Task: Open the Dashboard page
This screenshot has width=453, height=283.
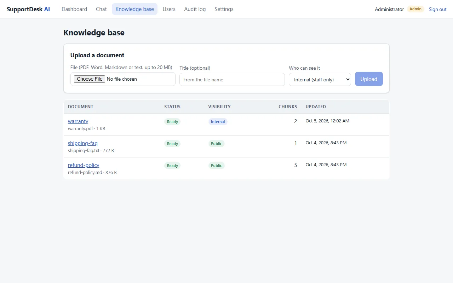Action: (x=74, y=9)
